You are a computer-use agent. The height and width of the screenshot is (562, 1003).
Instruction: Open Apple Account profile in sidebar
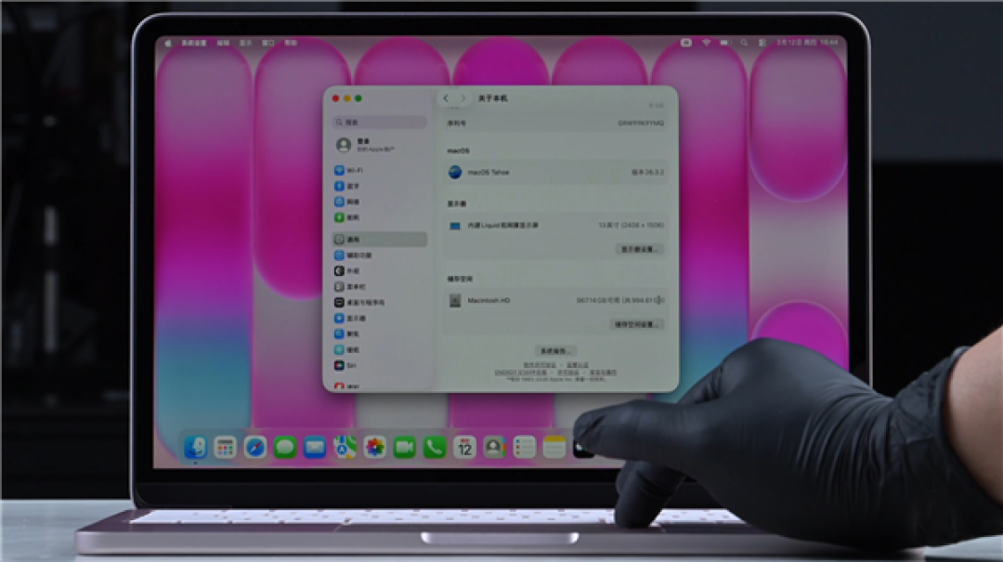pos(379,145)
